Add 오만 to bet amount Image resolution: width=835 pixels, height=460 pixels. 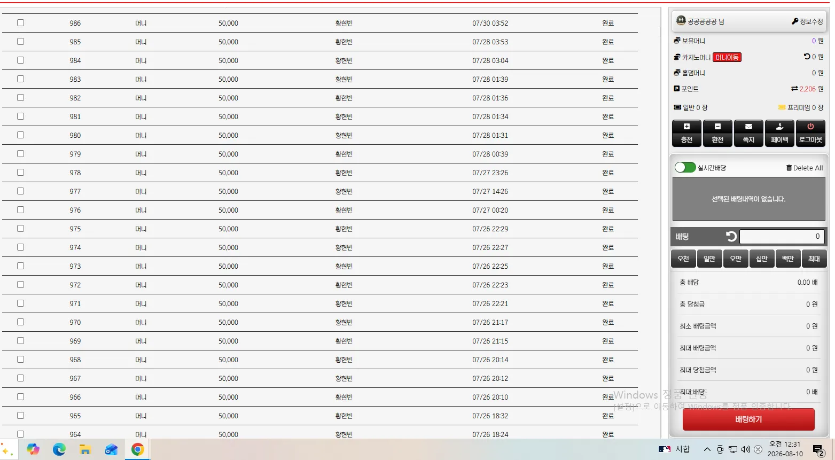click(736, 259)
